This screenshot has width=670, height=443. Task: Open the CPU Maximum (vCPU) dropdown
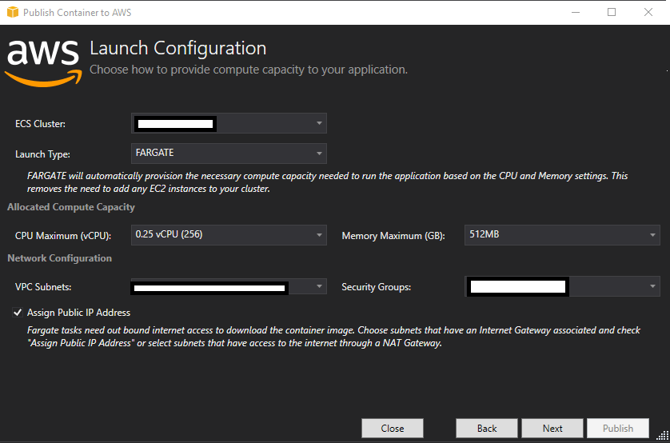229,235
